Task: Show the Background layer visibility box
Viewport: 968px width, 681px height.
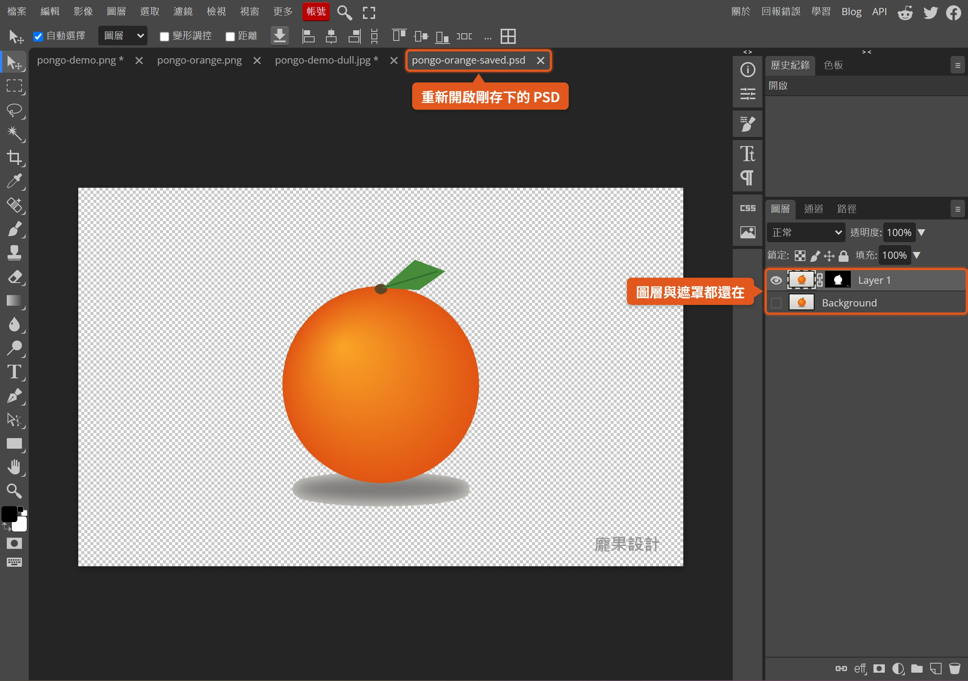Action: point(776,303)
